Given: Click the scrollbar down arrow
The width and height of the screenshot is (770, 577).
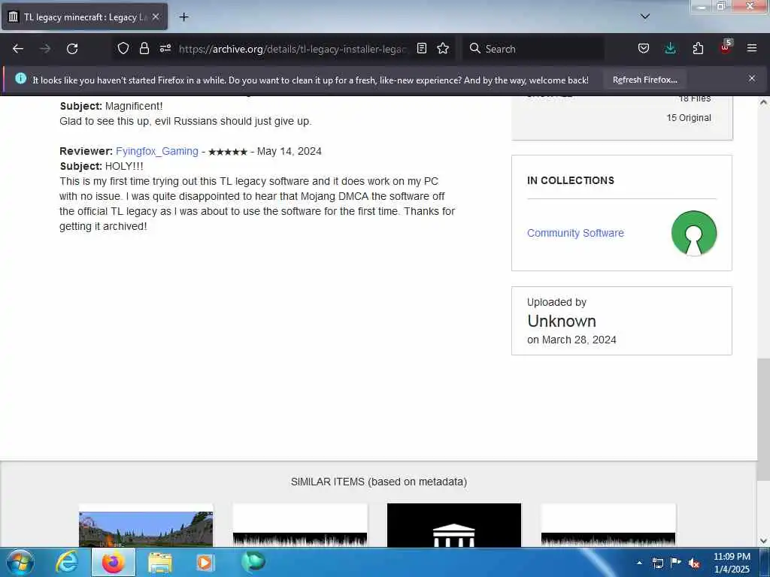Looking at the screenshot, I should 764,541.
